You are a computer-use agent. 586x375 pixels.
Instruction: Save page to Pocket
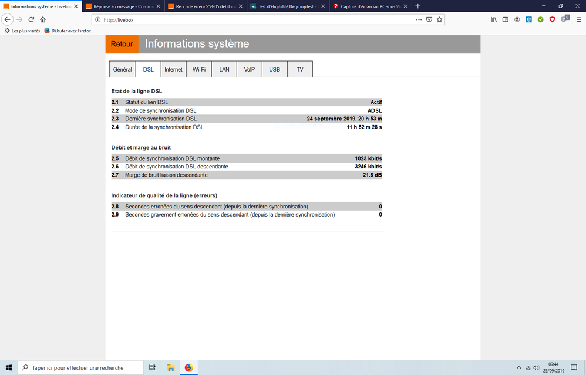coord(429,19)
